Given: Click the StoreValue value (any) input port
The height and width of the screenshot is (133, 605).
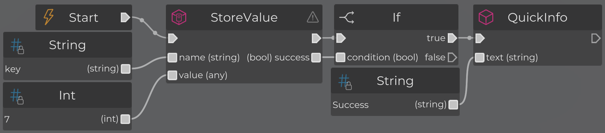Looking at the screenshot, I should pos(172,75).
